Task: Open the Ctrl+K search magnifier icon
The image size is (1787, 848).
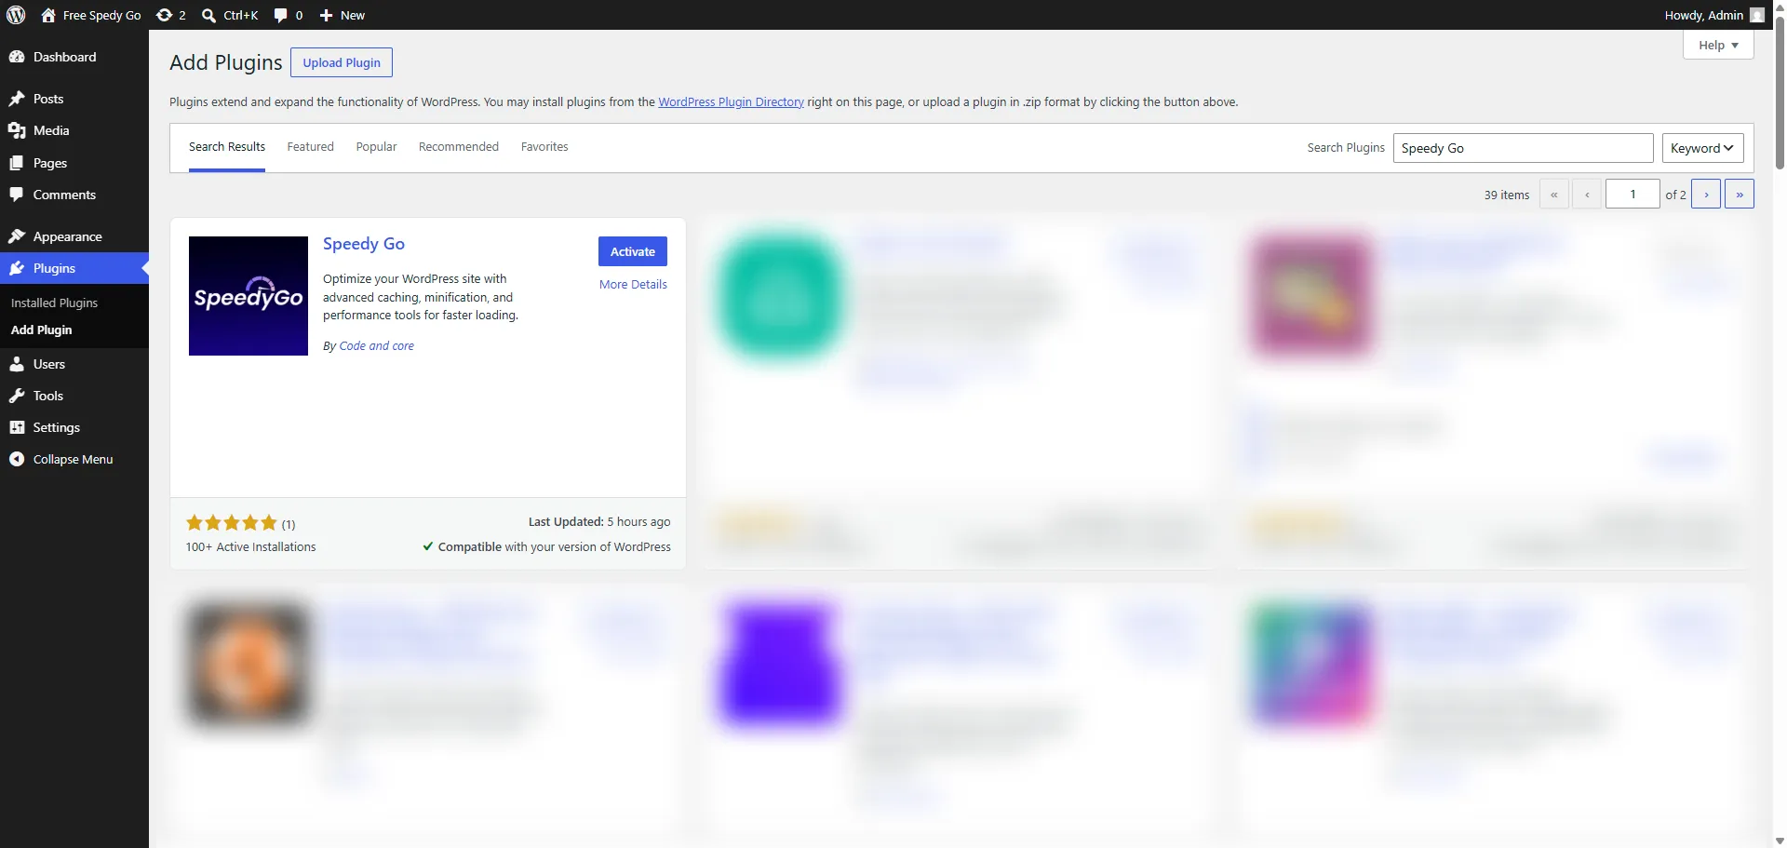Action: pos(208,15)
